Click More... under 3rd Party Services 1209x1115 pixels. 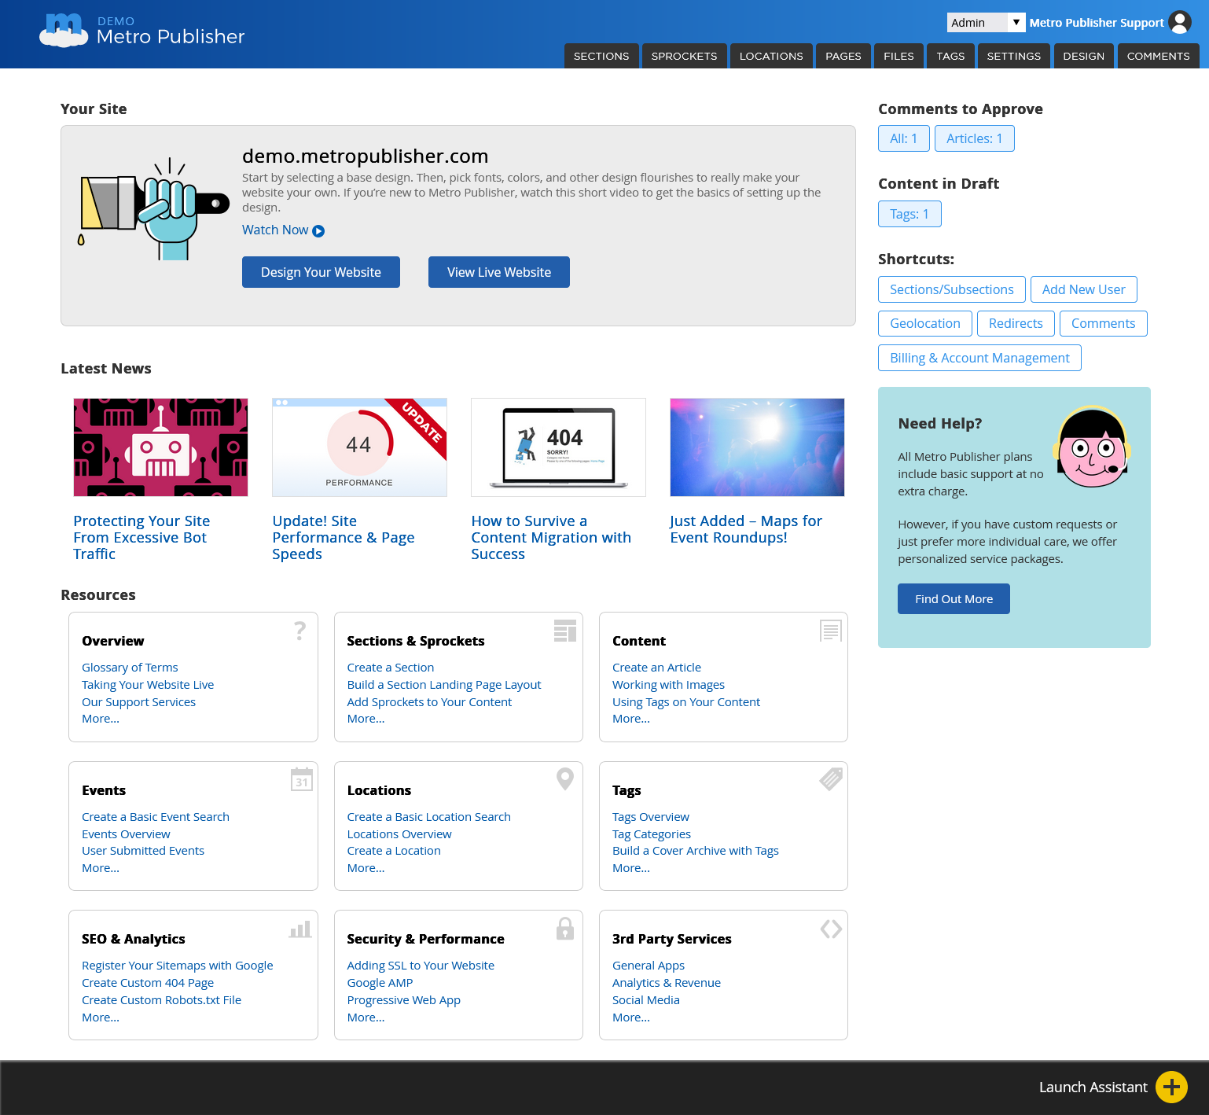pos(631,1017)
